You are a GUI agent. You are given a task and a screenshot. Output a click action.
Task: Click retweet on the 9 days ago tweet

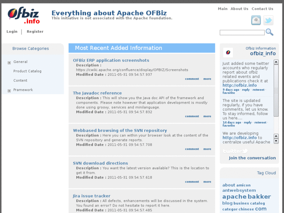[259, 90]
